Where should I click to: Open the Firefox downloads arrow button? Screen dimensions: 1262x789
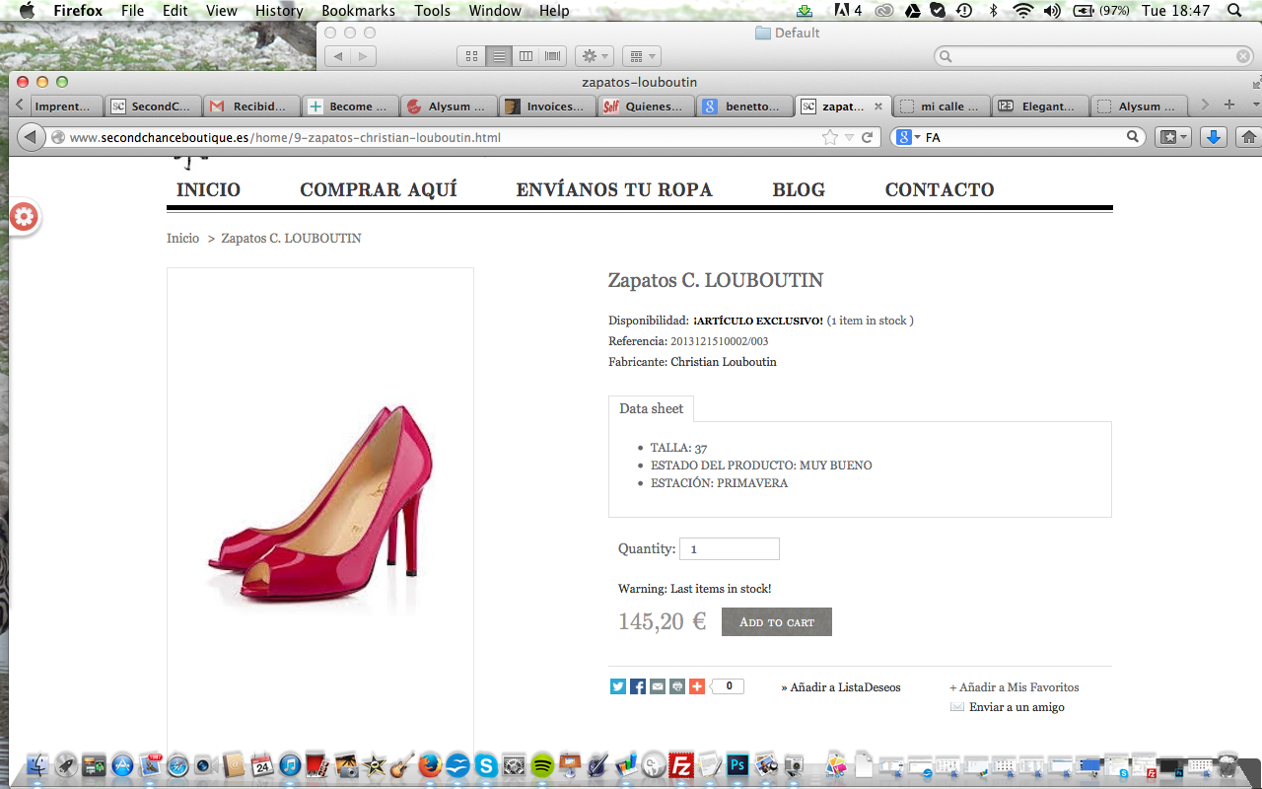click(x=1213, y=137)
